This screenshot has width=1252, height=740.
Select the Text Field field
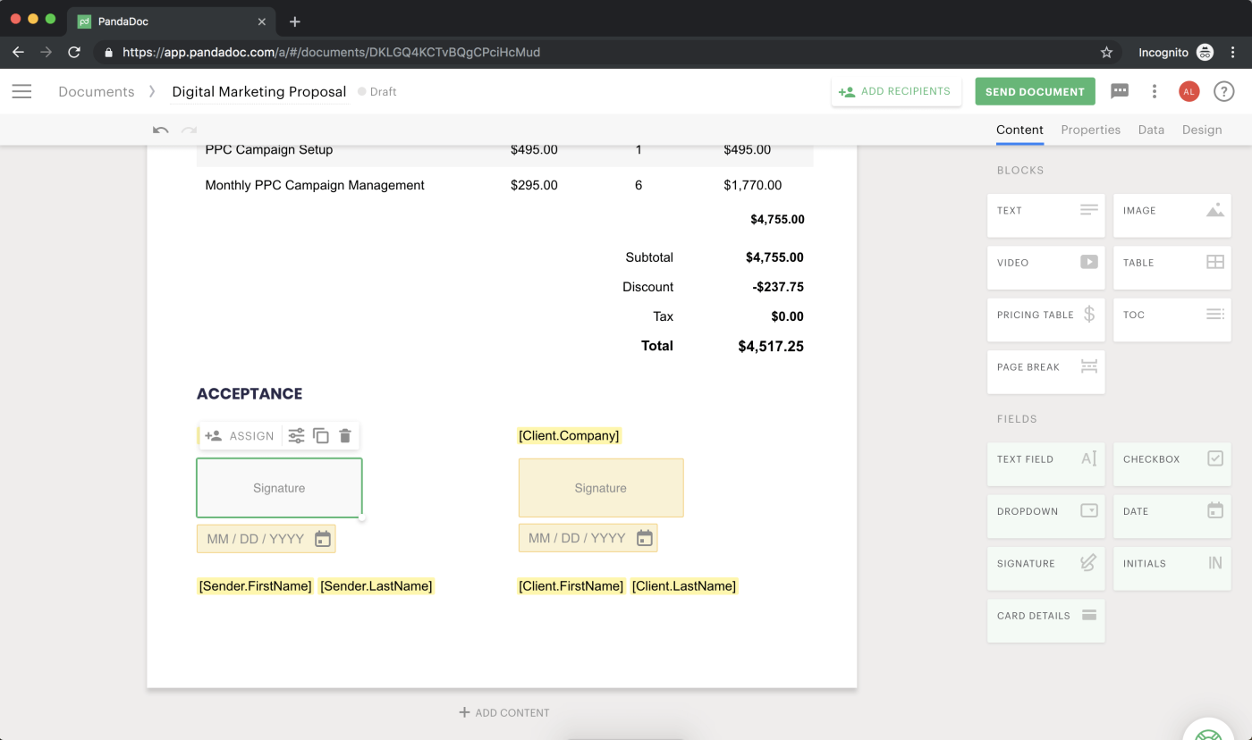(1046, 464)
